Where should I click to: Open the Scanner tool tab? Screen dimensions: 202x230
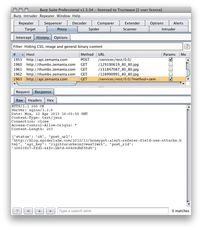pyautogui.click(x=130, y=29)
